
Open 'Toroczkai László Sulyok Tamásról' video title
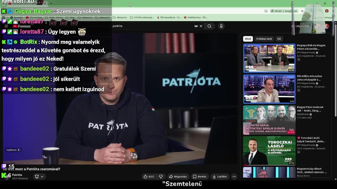pos(311,140)
